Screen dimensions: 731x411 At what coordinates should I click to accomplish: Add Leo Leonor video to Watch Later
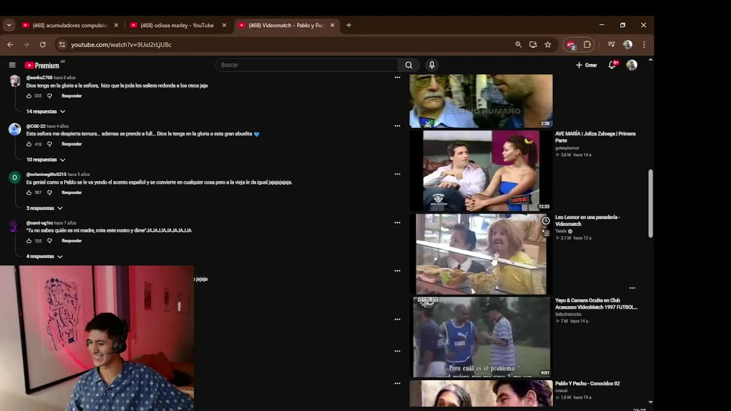[x=545, y=221]
